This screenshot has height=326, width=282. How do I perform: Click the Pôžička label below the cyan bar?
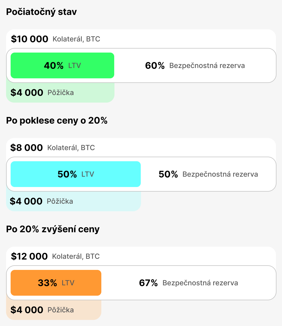(60, 201)
